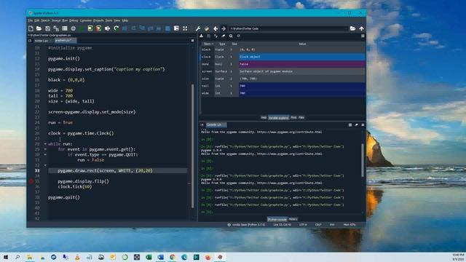Change to the parent directory
Image resolution: width=466 pixels, height=262 pixels.
coord(361,28)
